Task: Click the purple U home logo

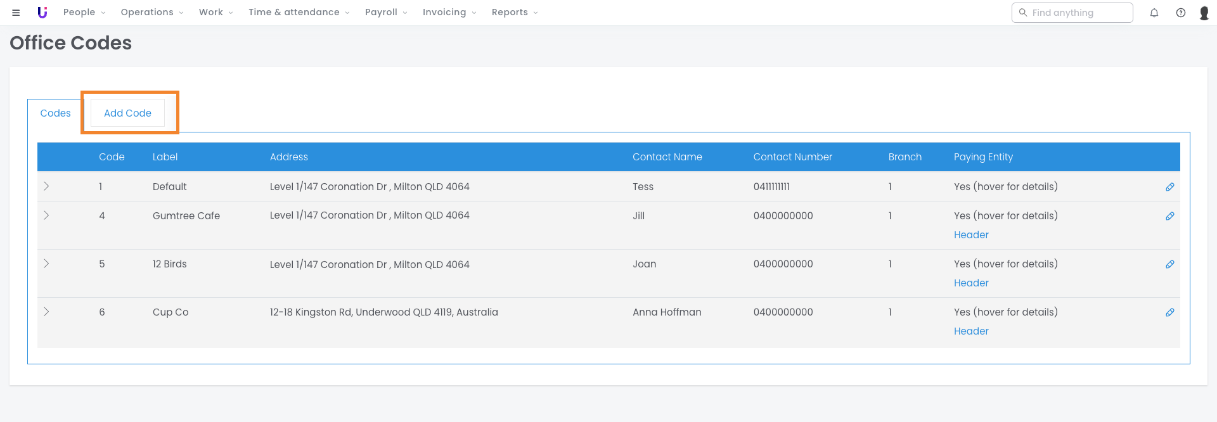Action: pos(42,13)
